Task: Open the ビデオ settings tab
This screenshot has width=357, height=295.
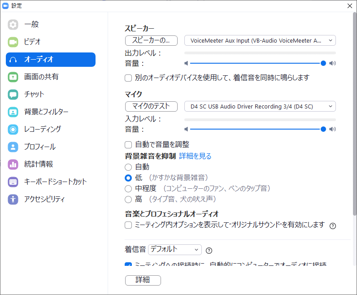Action: click(x=51, y=42)
